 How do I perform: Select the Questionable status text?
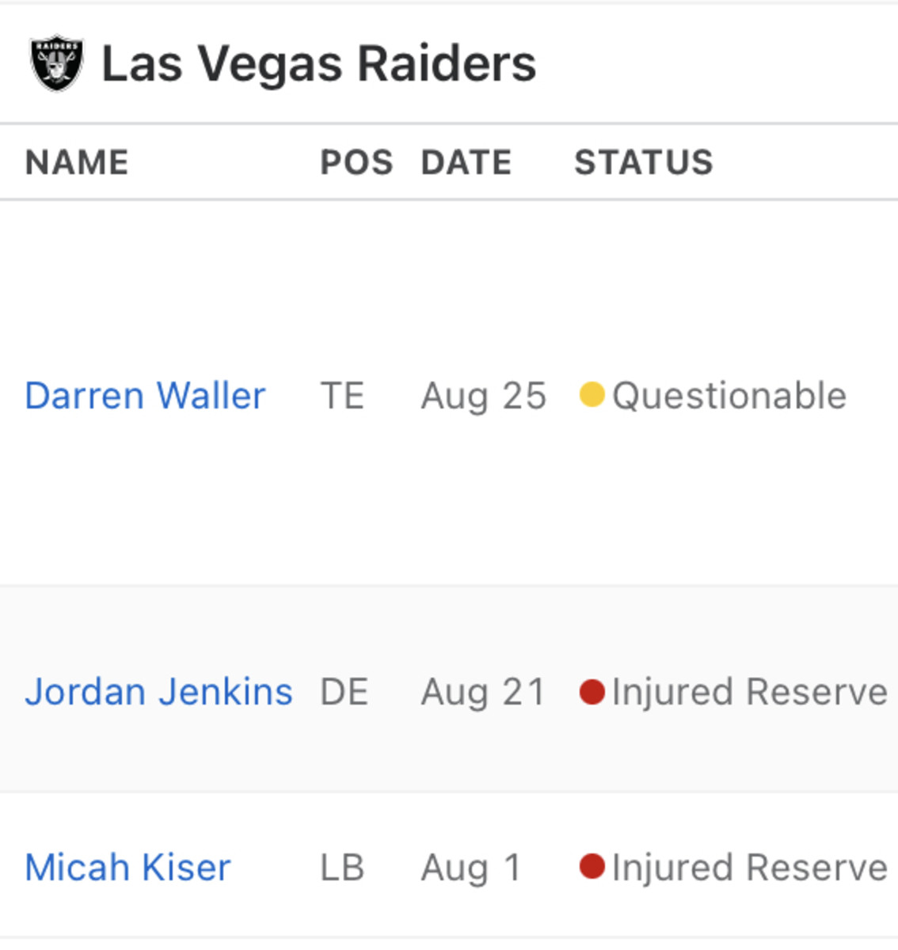(x=729, y=395)
